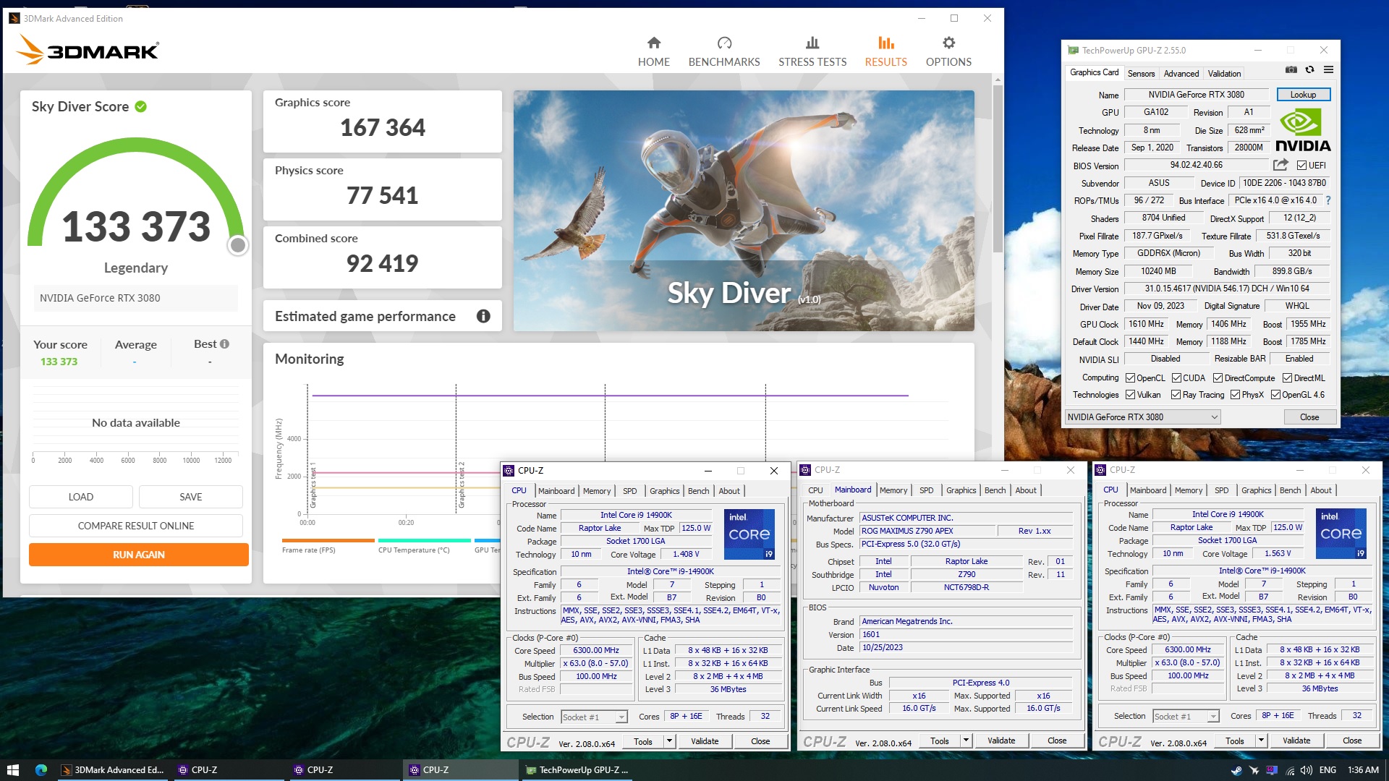Viewport: 1389px width, 781px height.
Task: Click the ENG language indicator in the taskbar
Action: [1328, 770]
